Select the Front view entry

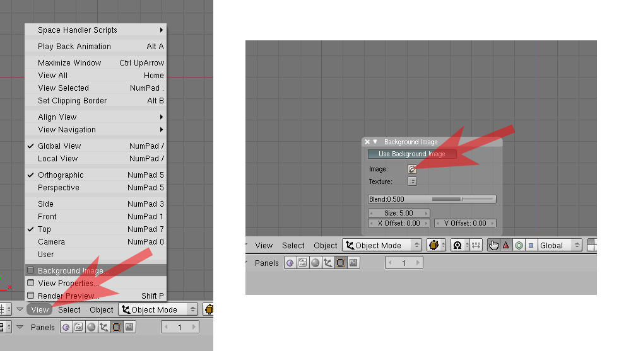click(x=96, y=217)
